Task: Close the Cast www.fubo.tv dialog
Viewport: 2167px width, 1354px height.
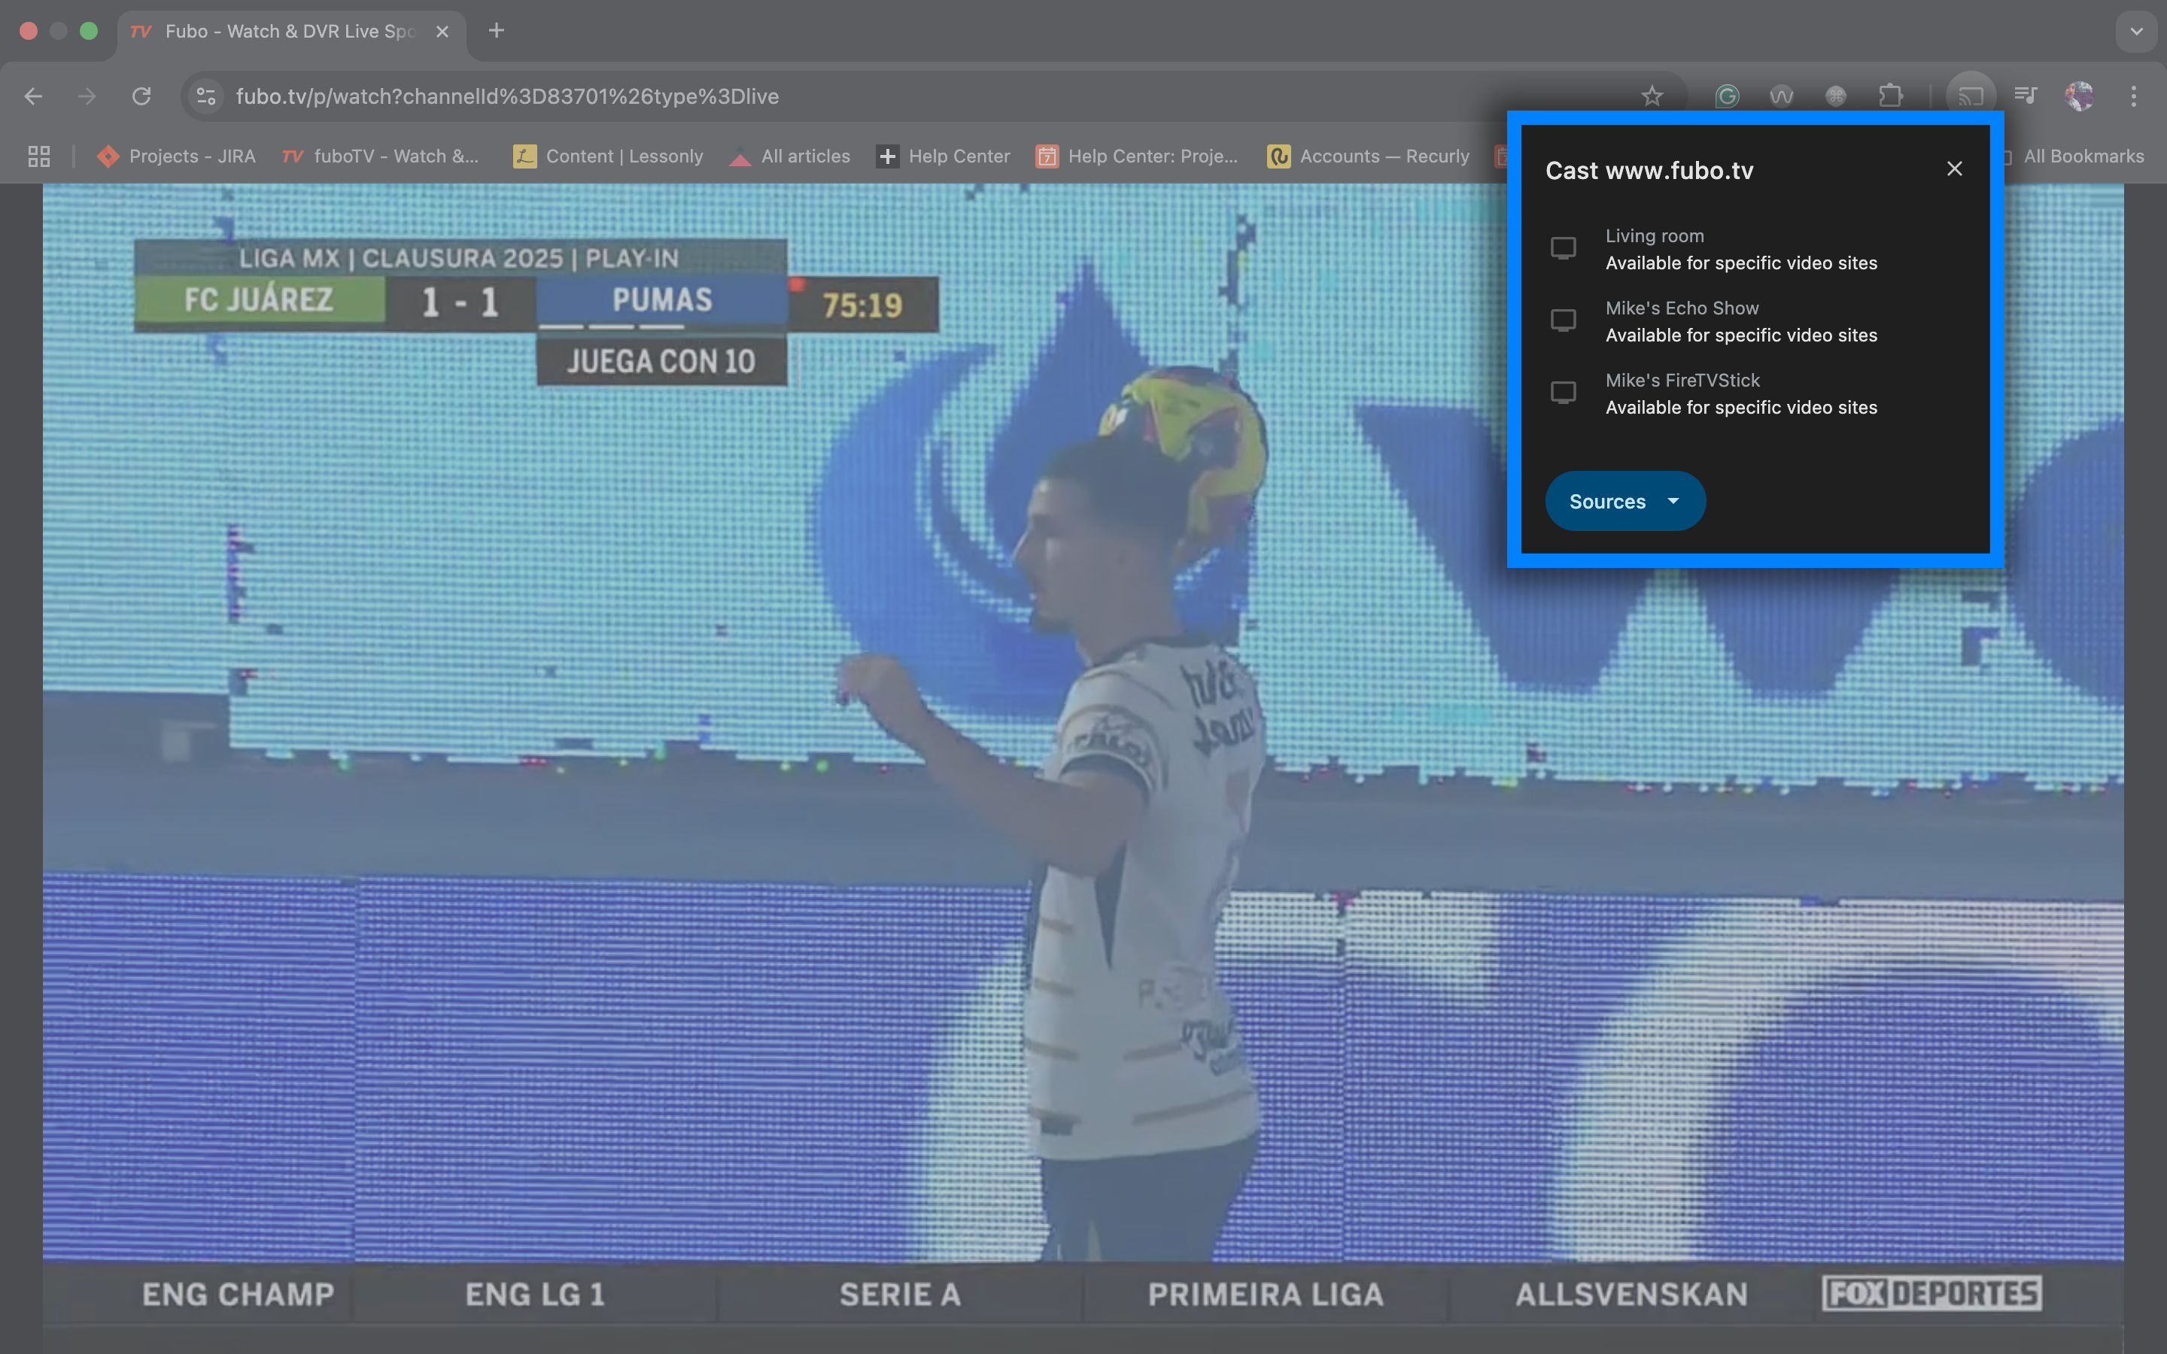Action: [1955, 168]
